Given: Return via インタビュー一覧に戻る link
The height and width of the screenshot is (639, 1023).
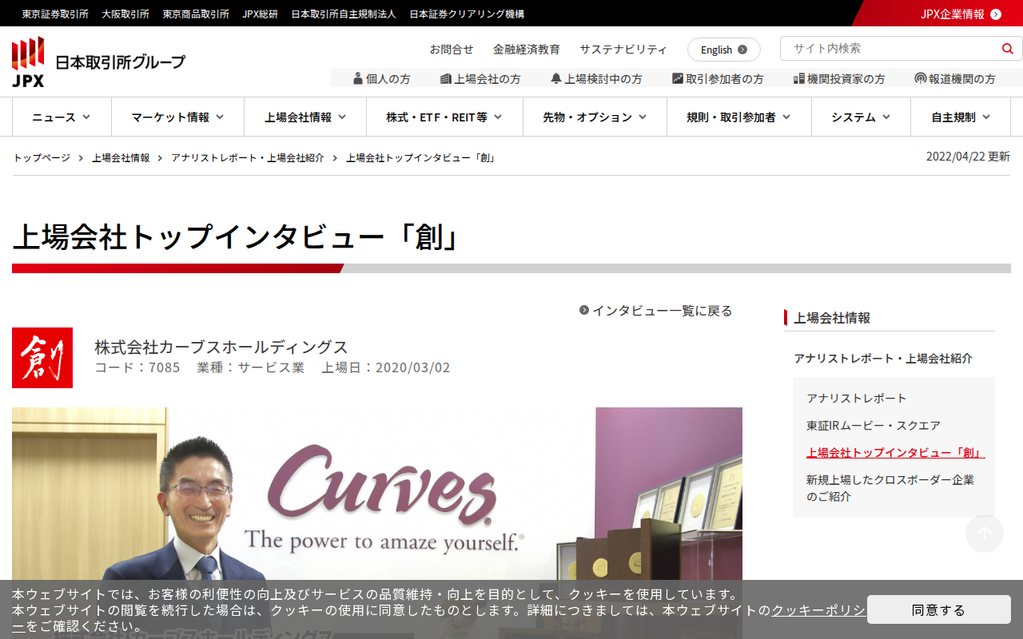Looking at the screenshot, I should 663,311.
